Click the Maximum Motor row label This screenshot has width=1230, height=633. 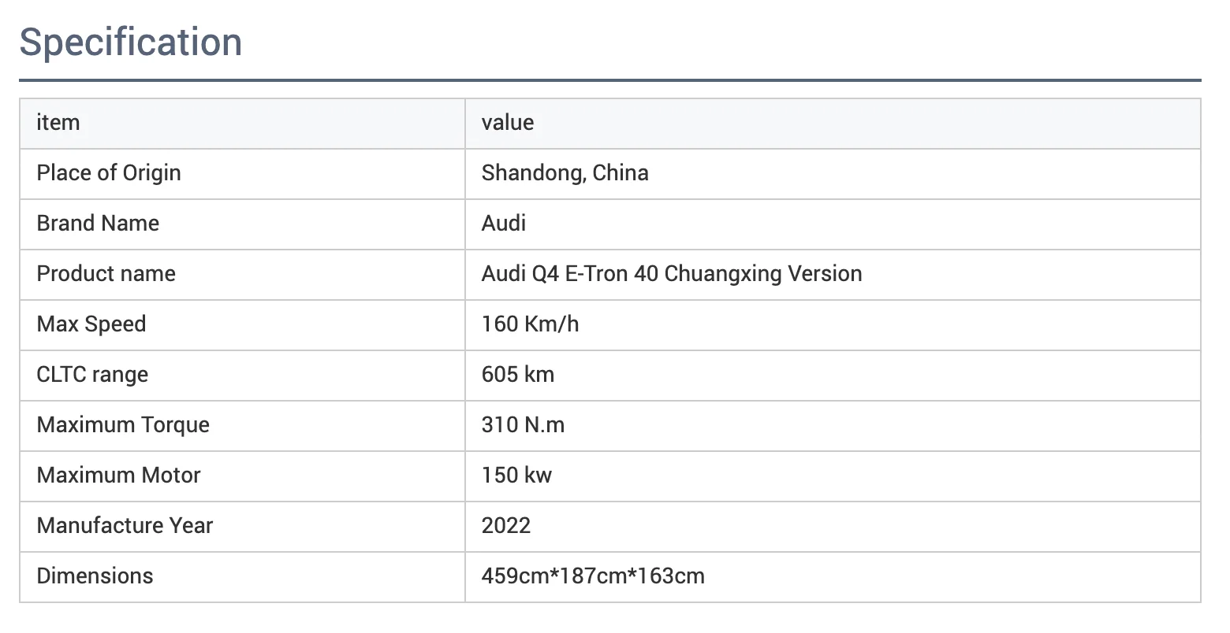(117, 476)
